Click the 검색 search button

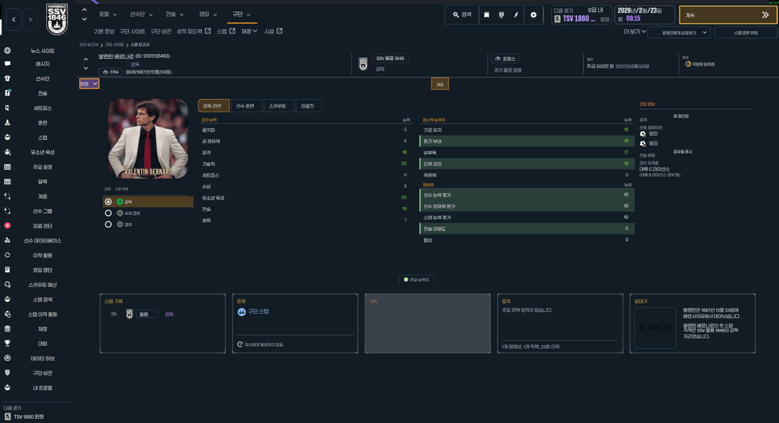(463, 15)
